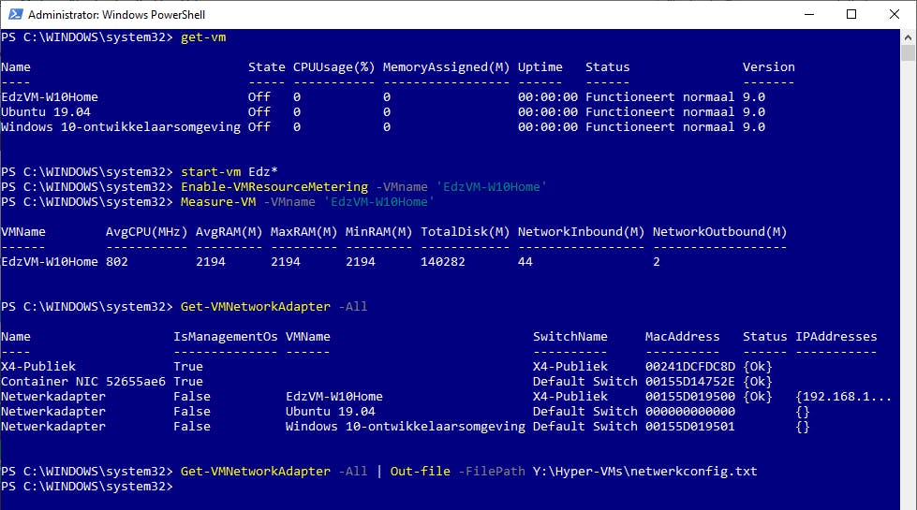
Task: Click the 'IsManagementOs' column header
Action: pos(225,337)
